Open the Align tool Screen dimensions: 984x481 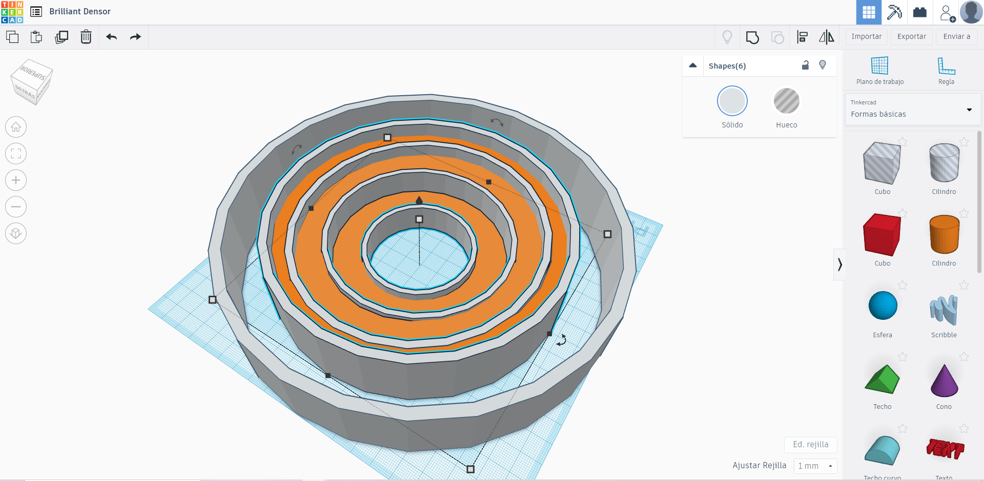[x=803, y=37]
